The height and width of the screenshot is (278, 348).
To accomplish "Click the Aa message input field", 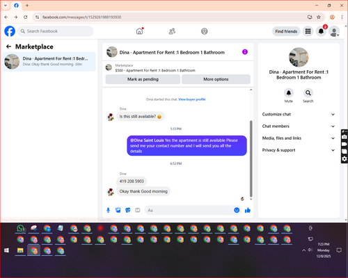I will point(189,210).
